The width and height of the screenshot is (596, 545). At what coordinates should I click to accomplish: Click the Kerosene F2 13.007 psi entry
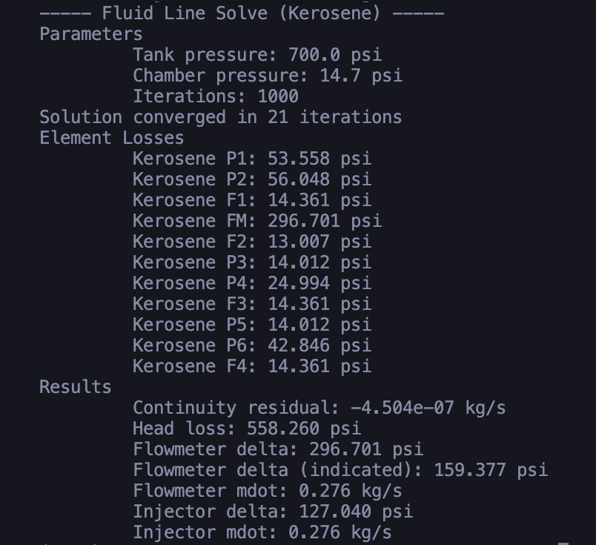coord(251,242)
